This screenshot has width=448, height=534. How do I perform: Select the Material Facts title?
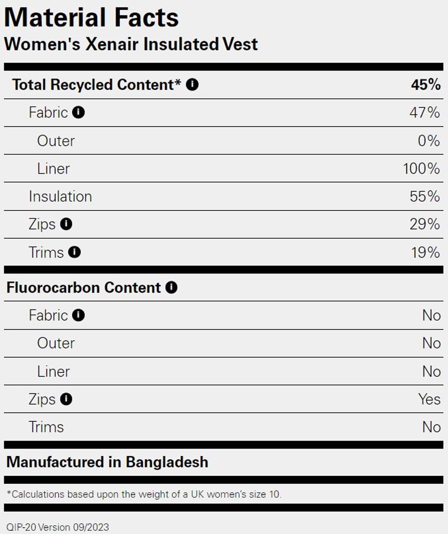coord(91,18)
